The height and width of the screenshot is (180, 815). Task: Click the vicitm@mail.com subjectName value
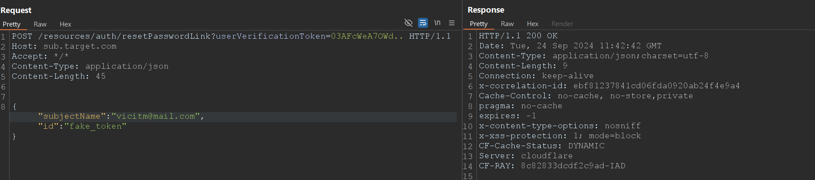(156, 117)
